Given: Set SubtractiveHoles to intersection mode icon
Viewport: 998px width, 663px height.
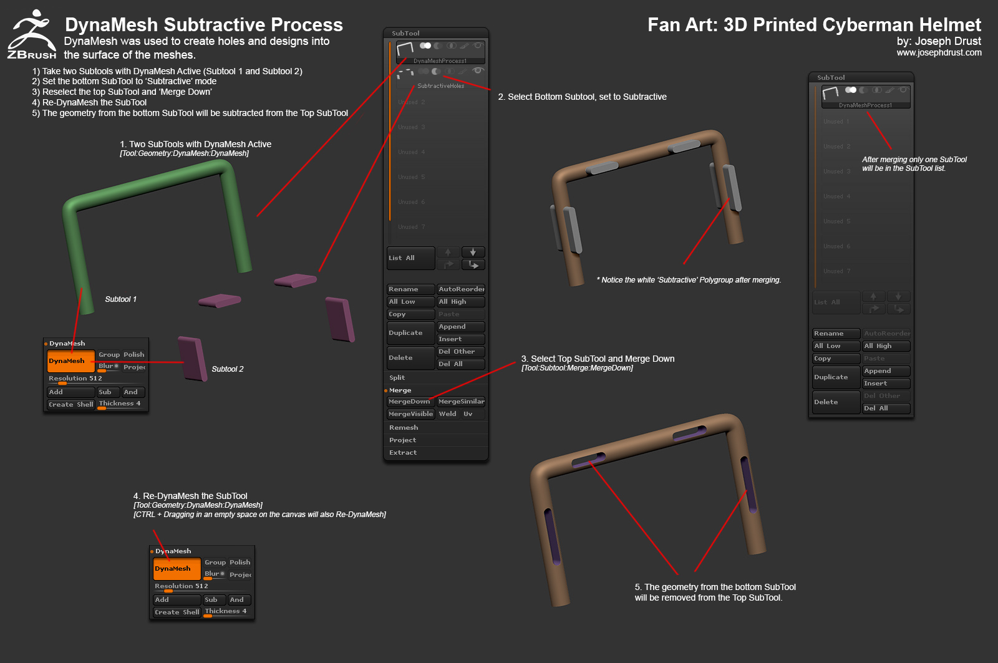Looking at the screenshot, I should point(451,71).
